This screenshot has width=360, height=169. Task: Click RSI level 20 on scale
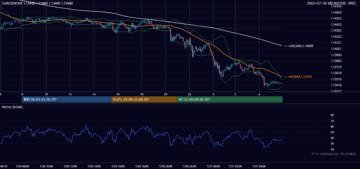(x=332, y=149)
